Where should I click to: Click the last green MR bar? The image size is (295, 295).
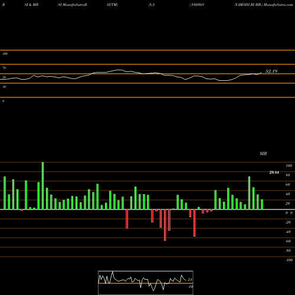pos(262,204)
